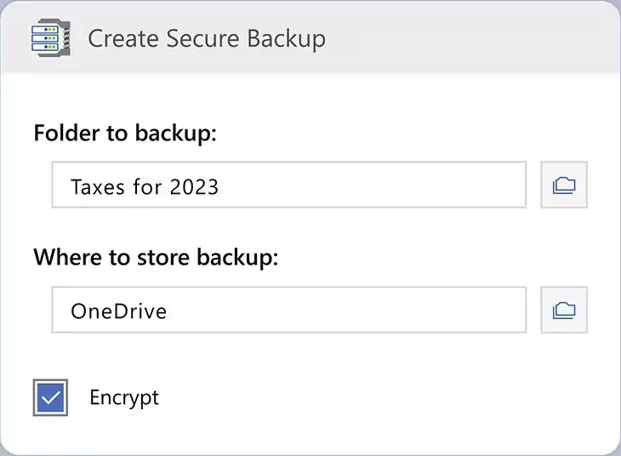Viewport: 621px width, 456px height.
Task: Click into the Where to store backup field
Action: [289, 310]
